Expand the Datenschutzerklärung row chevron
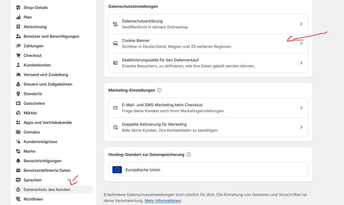 pos(301,24)
